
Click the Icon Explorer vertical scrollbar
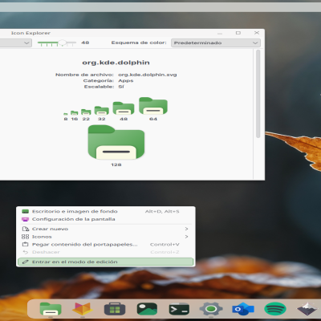point(258,94)
